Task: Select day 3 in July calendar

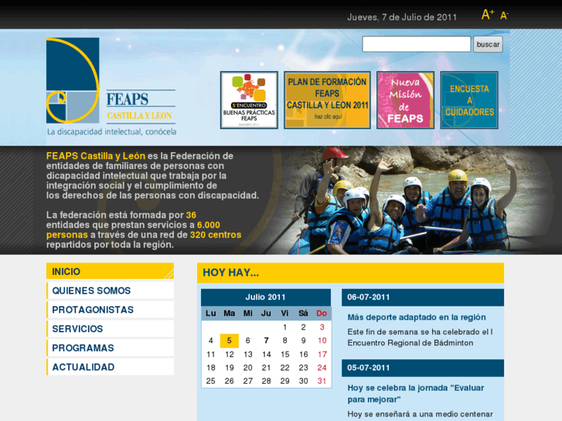Action: pyautogui.click(x=322, y=327)
